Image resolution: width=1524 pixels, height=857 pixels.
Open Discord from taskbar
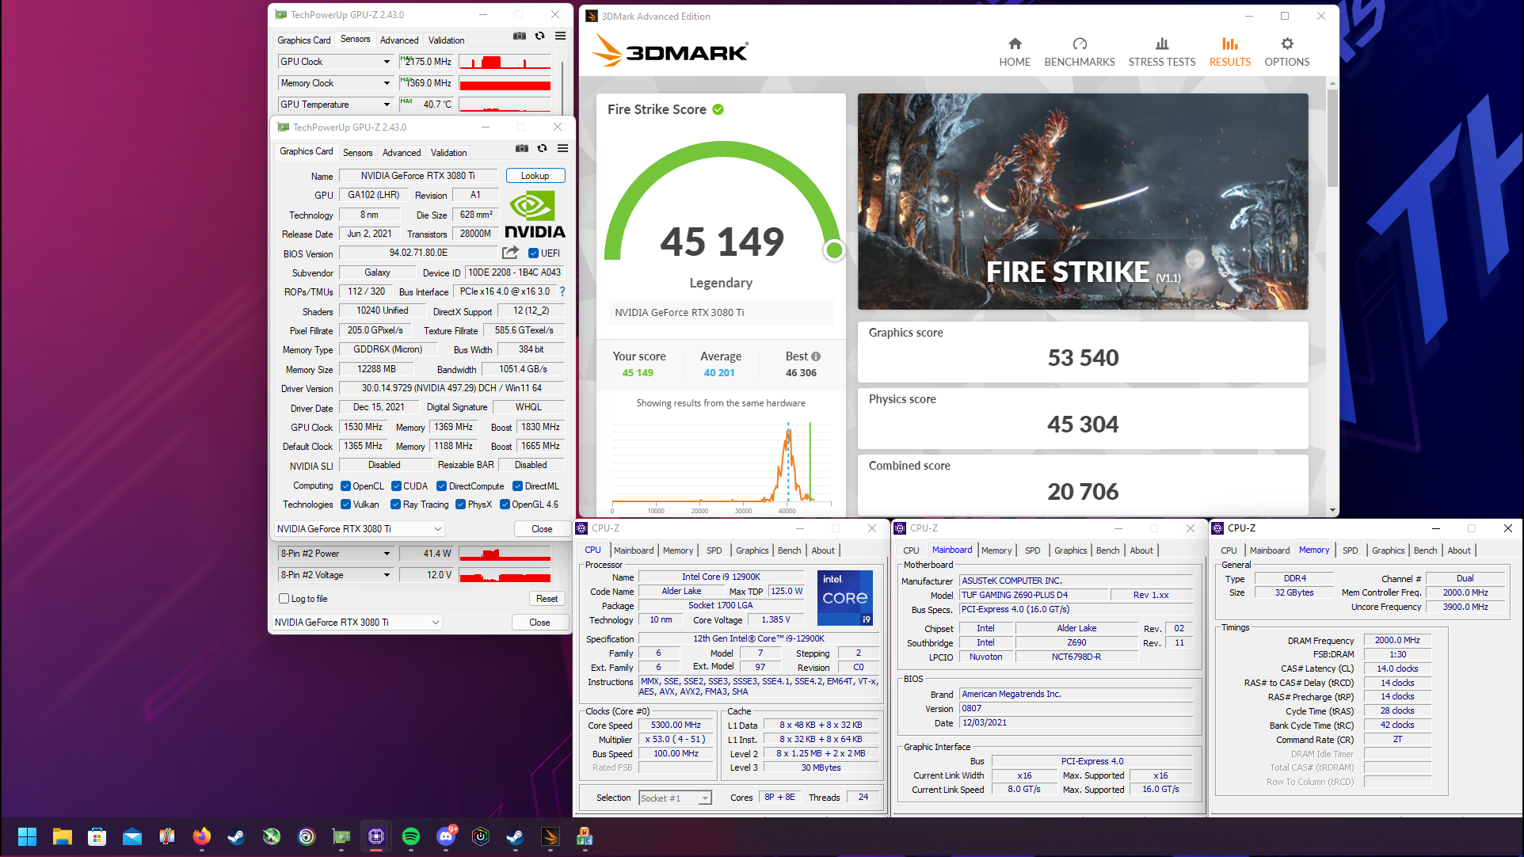coord(447,836)
